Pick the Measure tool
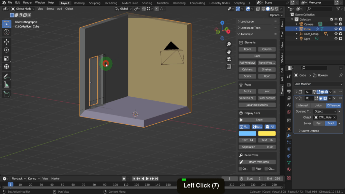345x194 pixels. coord(6,85)
